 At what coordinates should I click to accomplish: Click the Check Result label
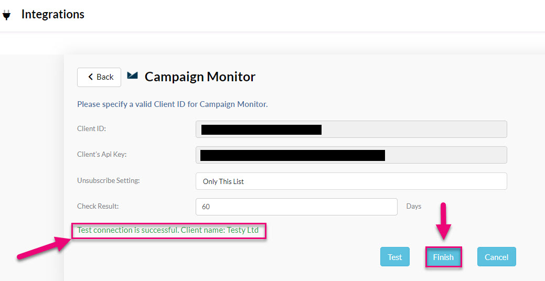[98, 206]
